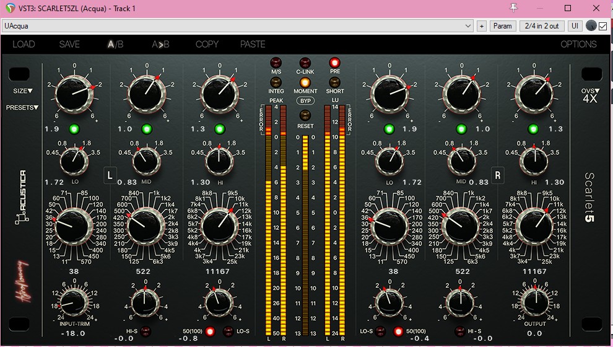
Task: Open the OPTIONS menu
Action: pos(578,44)
